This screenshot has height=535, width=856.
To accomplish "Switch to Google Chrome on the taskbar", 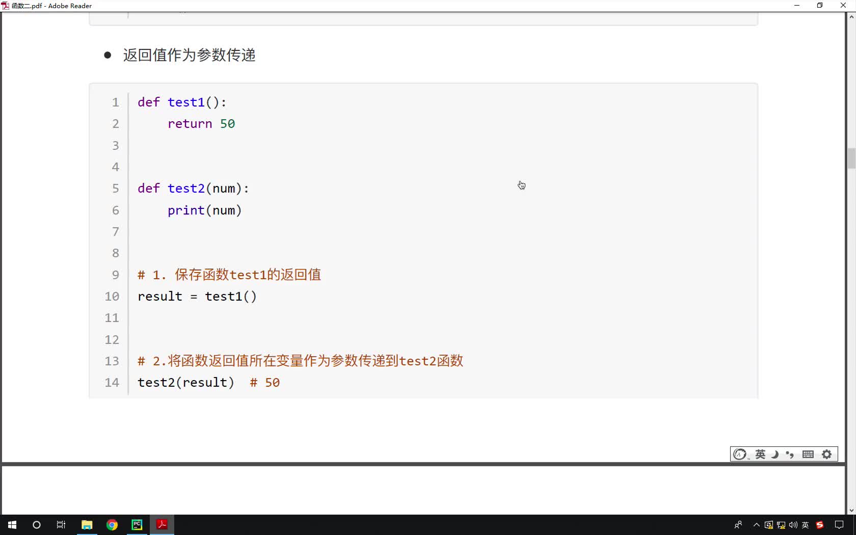I will coord(112,525).
